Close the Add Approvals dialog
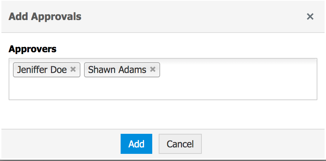The image size is (326, 161). [310, 16]
